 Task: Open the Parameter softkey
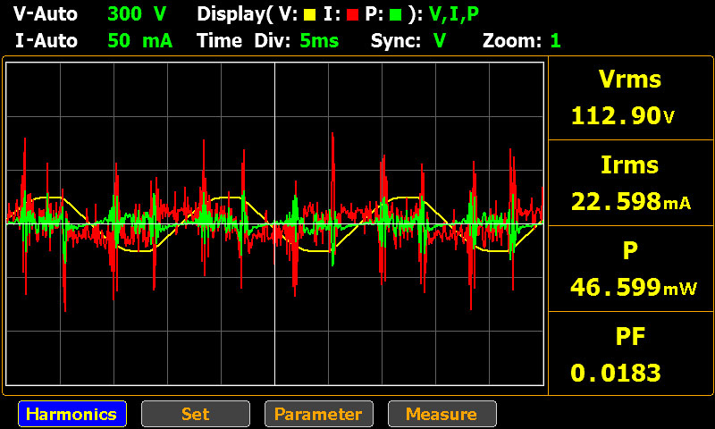coord(319,414)
